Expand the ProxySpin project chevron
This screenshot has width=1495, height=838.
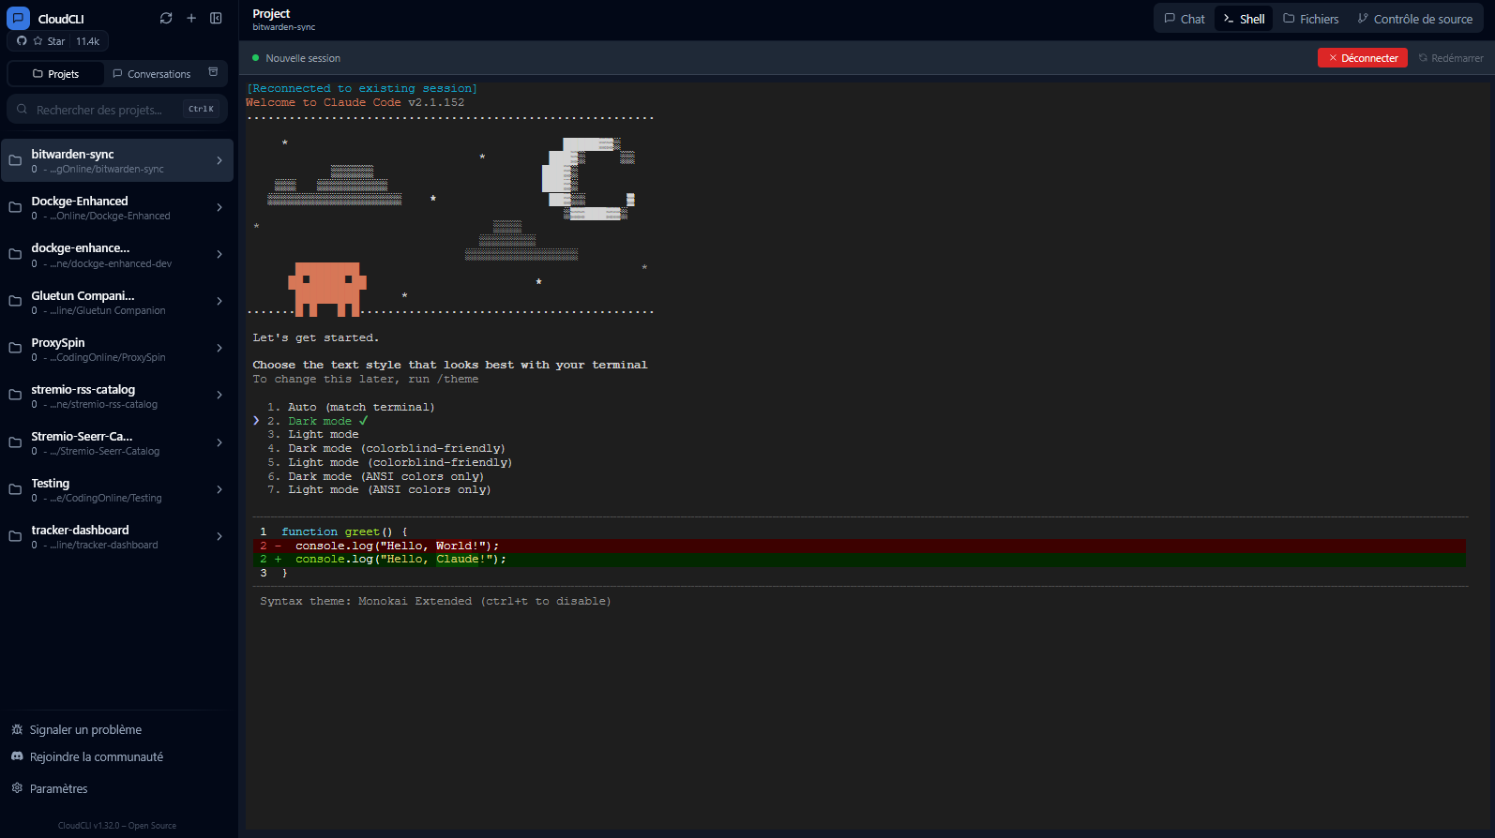point(219,348)
